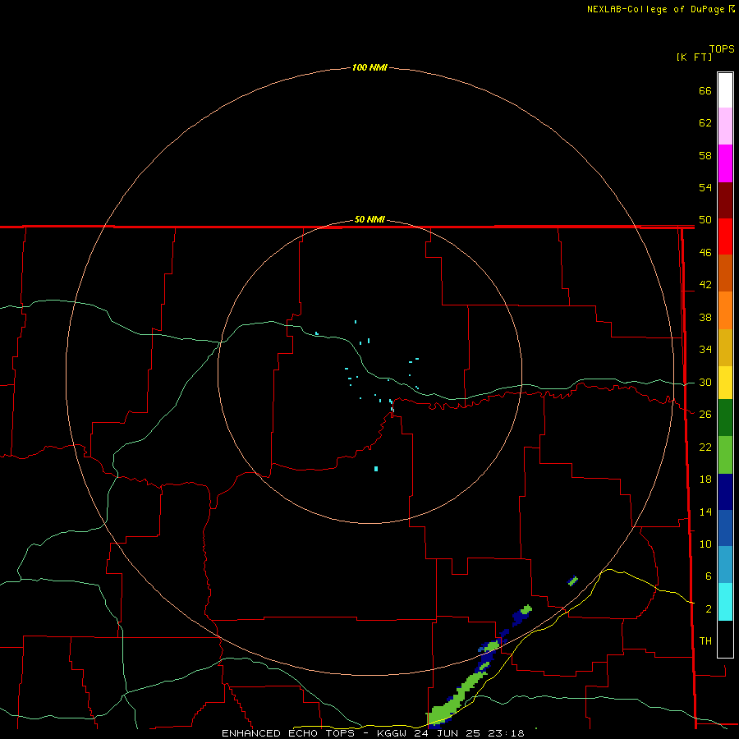Click the light orange legend swatch
This screenshot has width=739, height=739.
725,310
